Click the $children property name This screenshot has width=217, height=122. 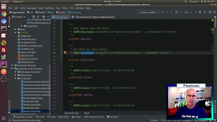[87, 60]
